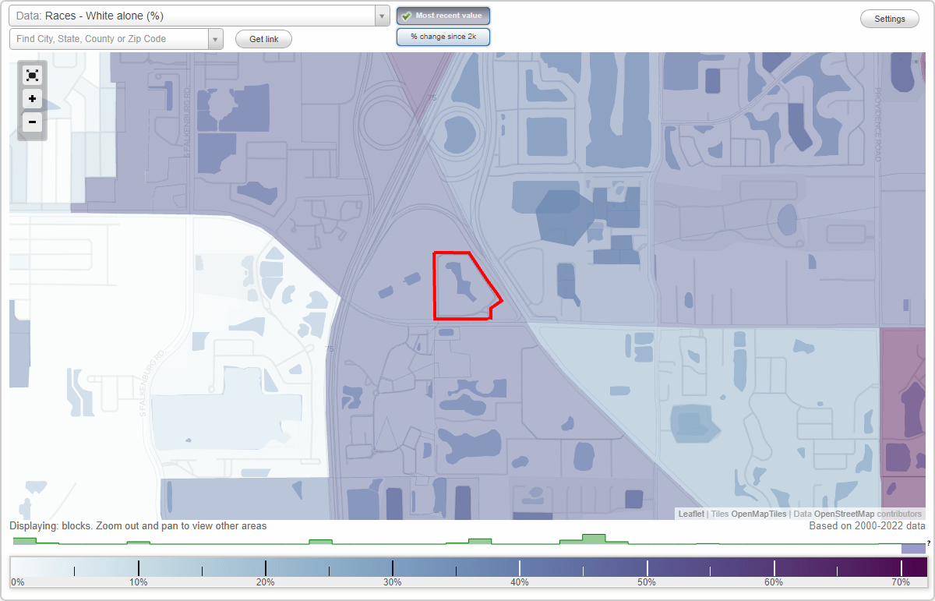Screen dimensions: 935x601
Task: Open the Settings button
Action: tap(890, 19)
